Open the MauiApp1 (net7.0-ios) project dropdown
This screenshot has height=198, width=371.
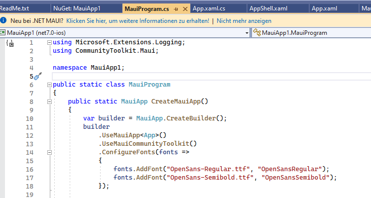tap(247, 33)
